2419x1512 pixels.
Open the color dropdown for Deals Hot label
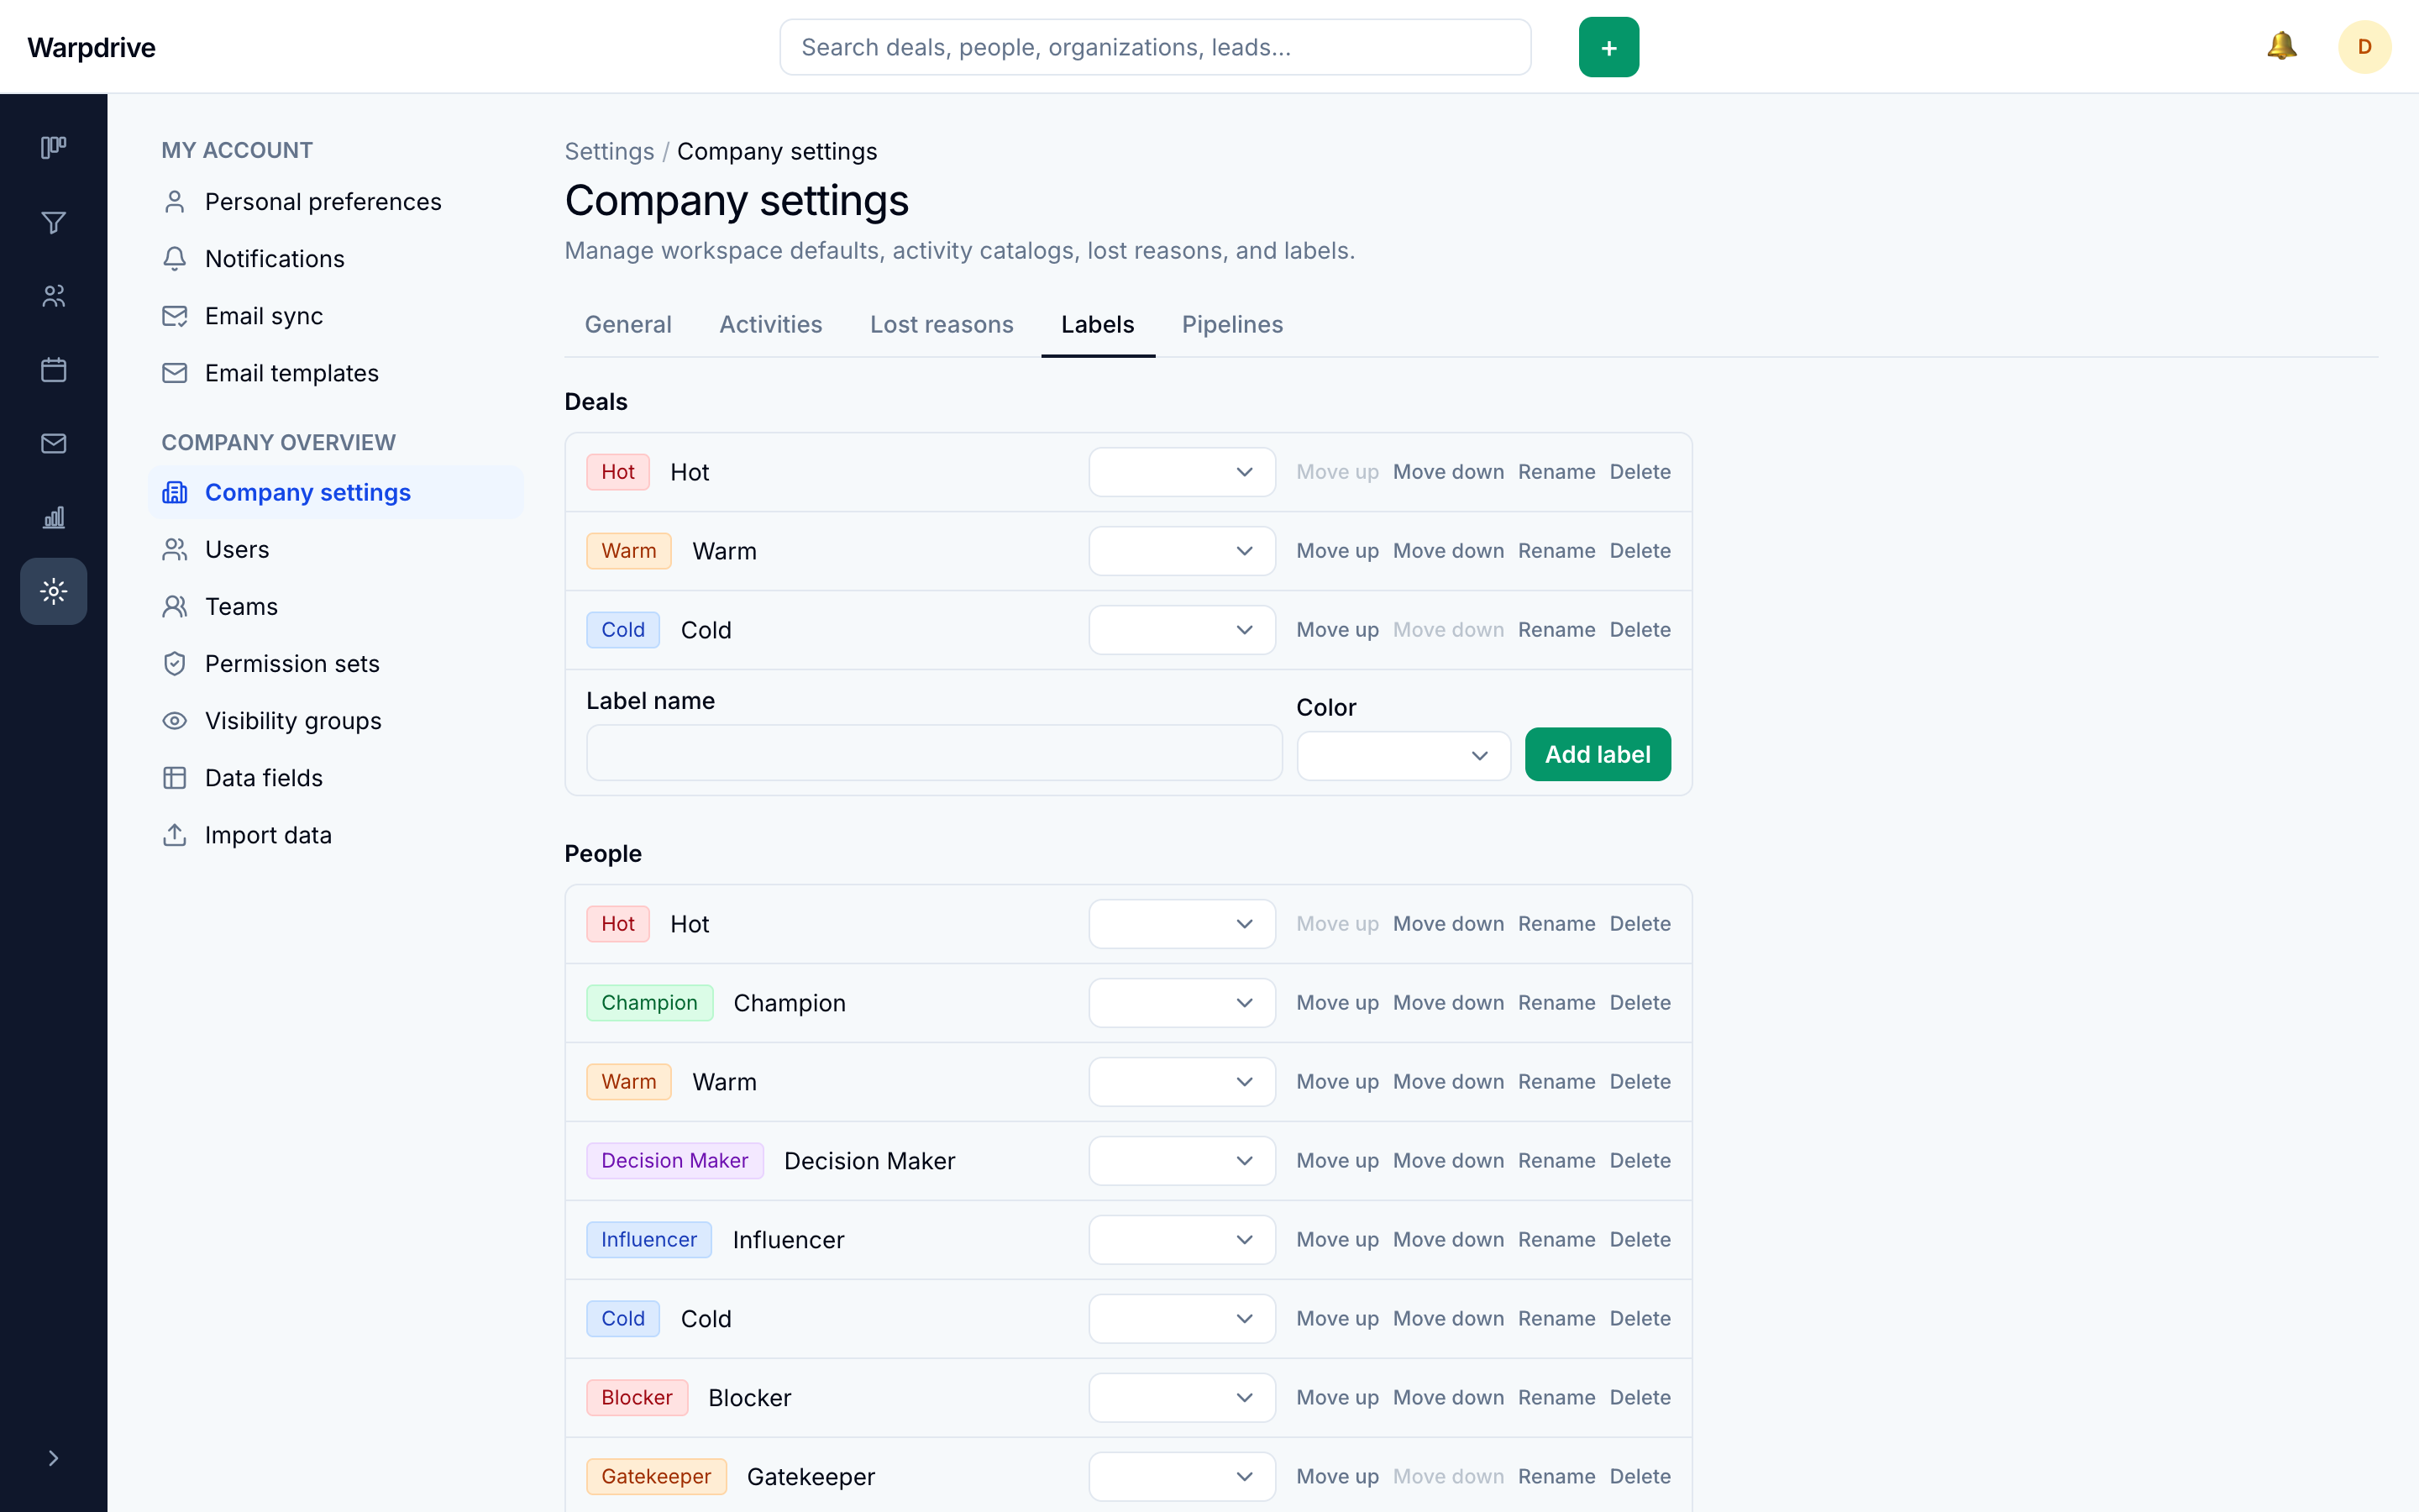point(1182,472)
